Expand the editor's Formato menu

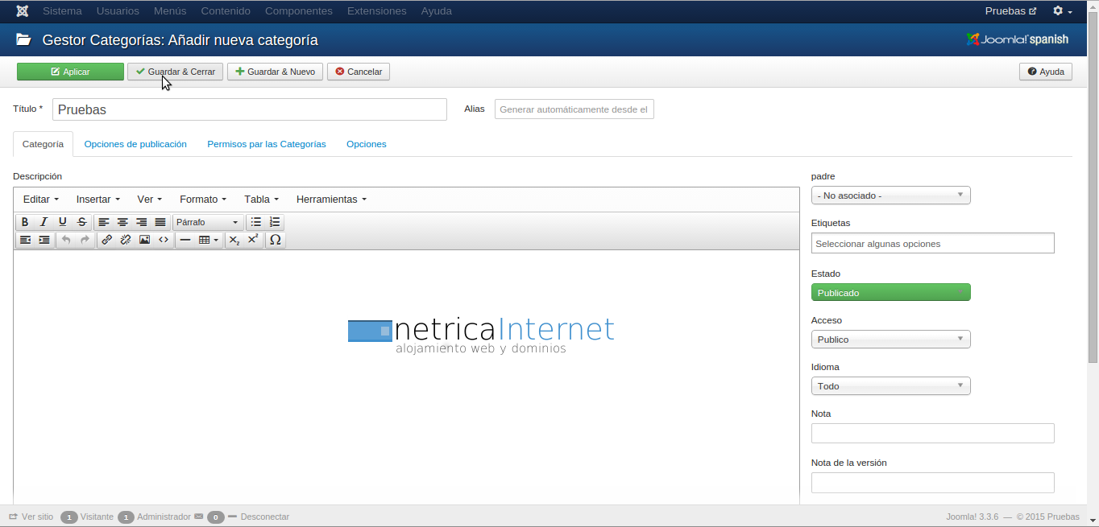[x=203, y=200]
